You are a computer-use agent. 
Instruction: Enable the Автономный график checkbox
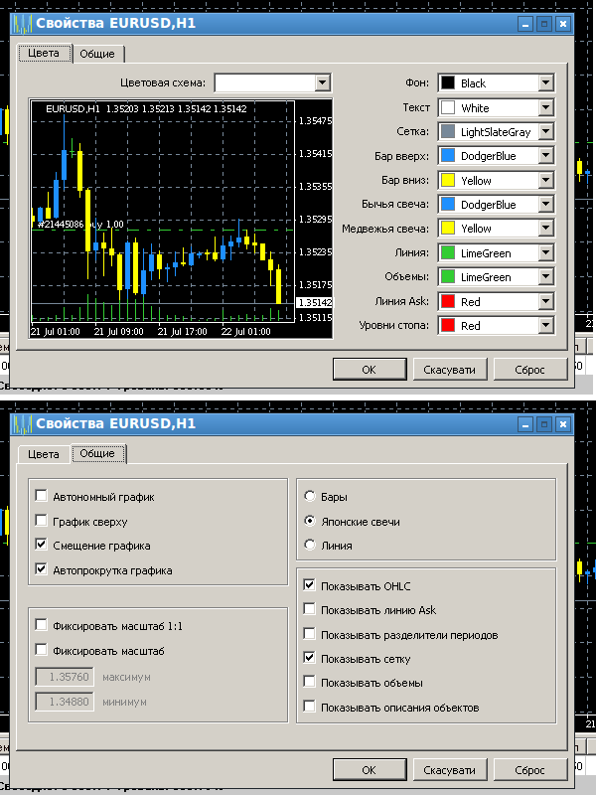41,495
